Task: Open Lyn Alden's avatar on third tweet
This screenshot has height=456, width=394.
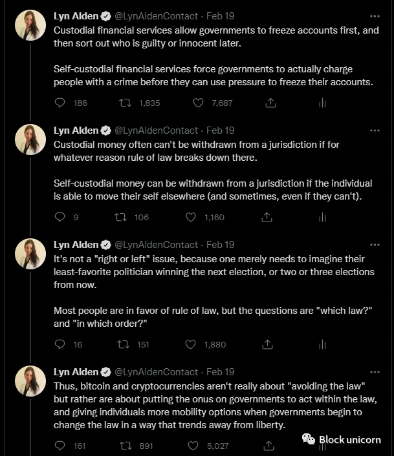Action: click(30, 254)
